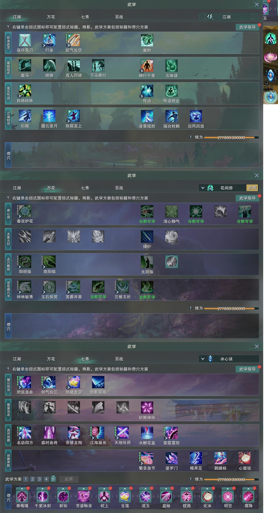Click the 蝶弄足 skill icon

pyautogui.click(x=196, y=458)
